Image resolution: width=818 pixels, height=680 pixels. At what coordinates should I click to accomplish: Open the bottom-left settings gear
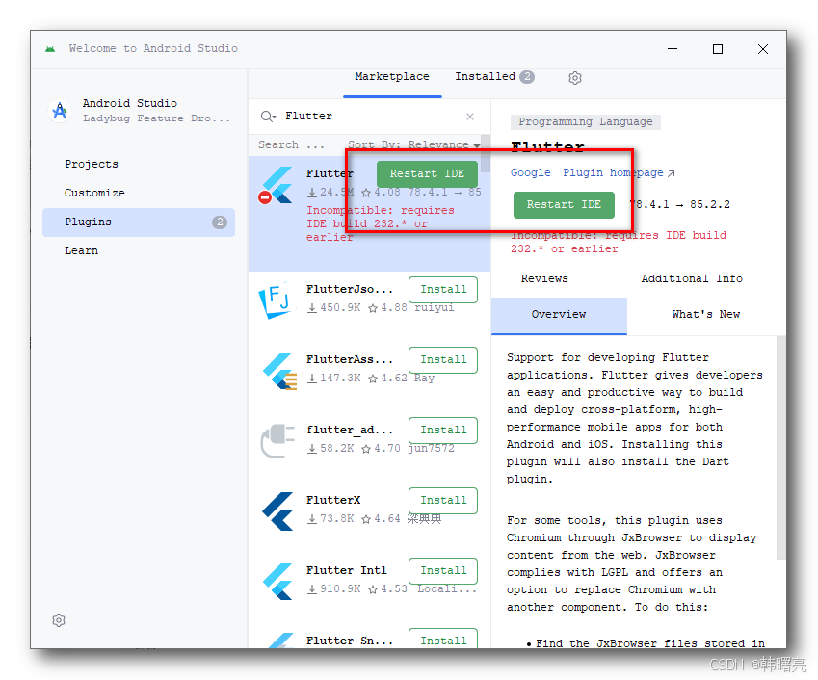pyautogui.click(x=59, y=620)
